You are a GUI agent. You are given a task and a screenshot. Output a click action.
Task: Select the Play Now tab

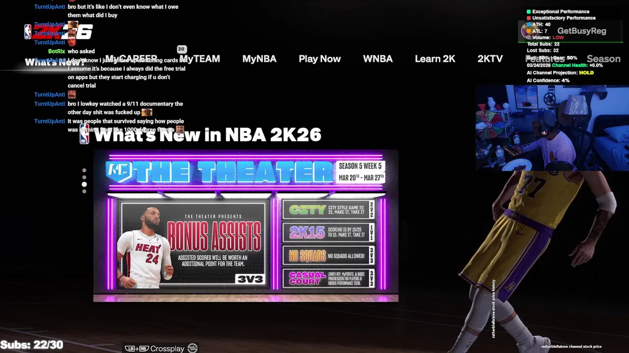coord(319,59)
